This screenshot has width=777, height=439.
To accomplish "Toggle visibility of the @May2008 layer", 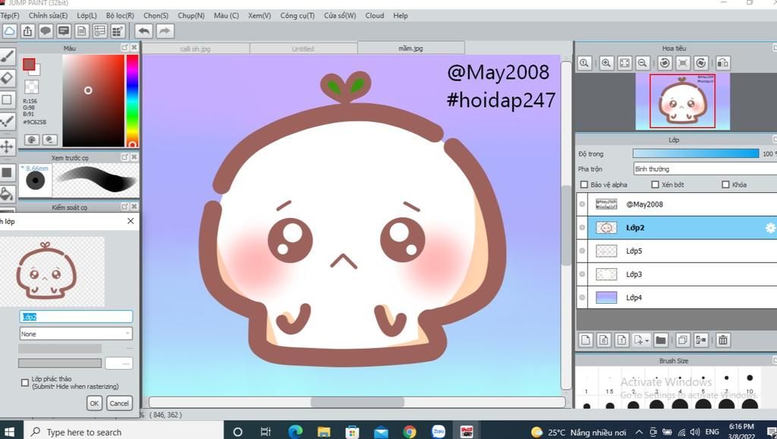I will [582, 204].
